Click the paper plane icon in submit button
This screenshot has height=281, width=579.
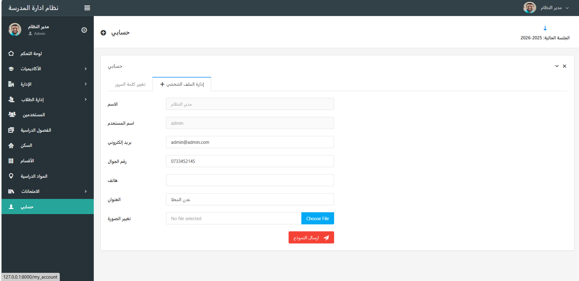point(326,238)
